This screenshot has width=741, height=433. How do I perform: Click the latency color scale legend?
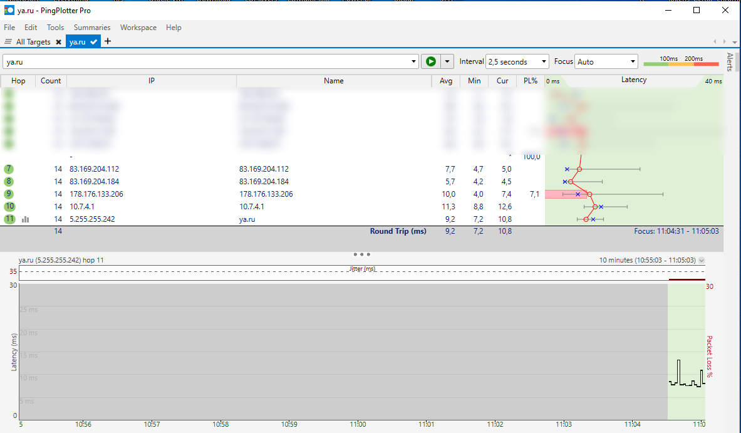click(681, 61)
